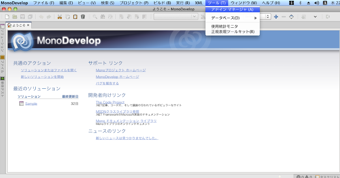Open the MonoDevelop application menu
The width and height of the screenshot is (340, 178).
[x=14, y=3]
